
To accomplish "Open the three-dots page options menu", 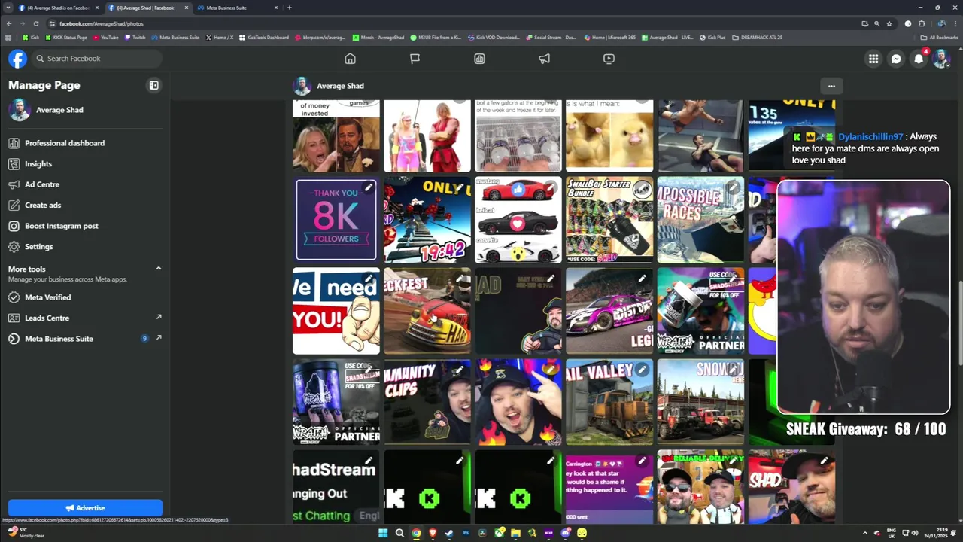I will tap(831, 86).
